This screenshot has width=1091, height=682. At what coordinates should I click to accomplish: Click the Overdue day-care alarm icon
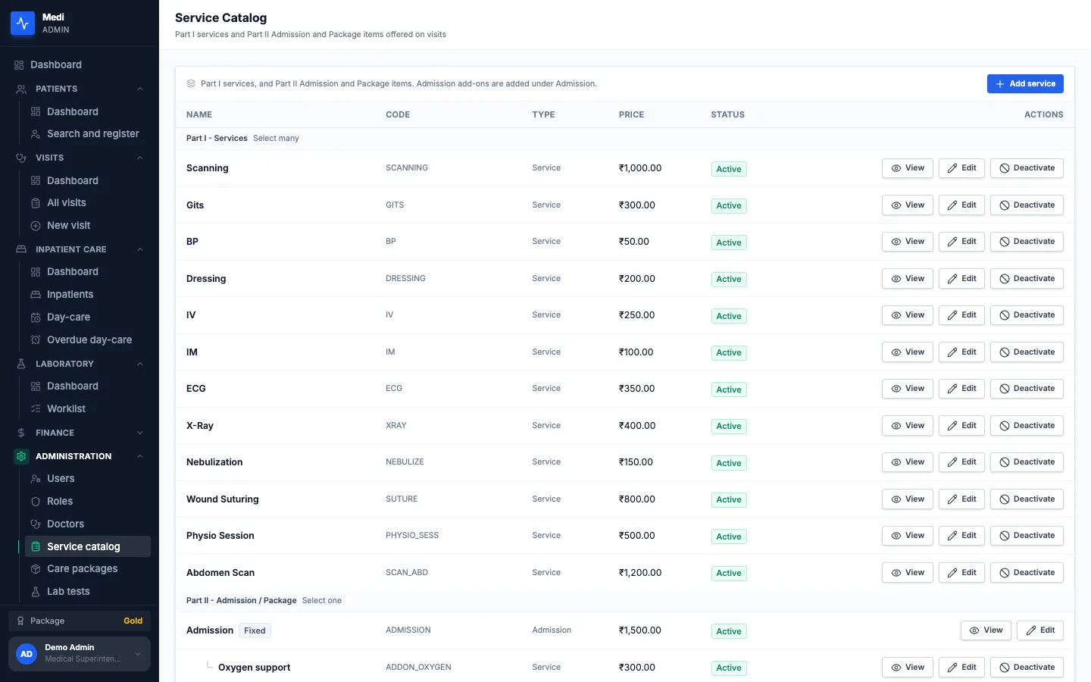click(x=36, y=340)
